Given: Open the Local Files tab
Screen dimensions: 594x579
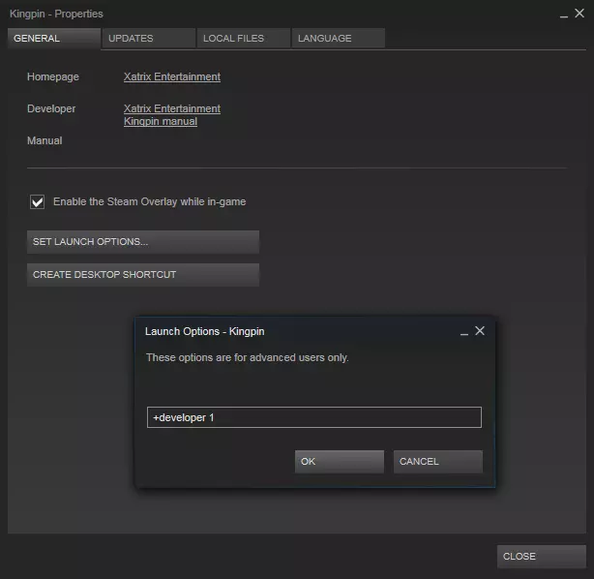Looking at the screenshot, I should (244, 39).
